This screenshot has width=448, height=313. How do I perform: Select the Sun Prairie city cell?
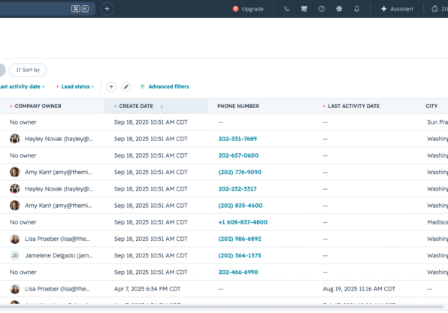coord(437,122)
